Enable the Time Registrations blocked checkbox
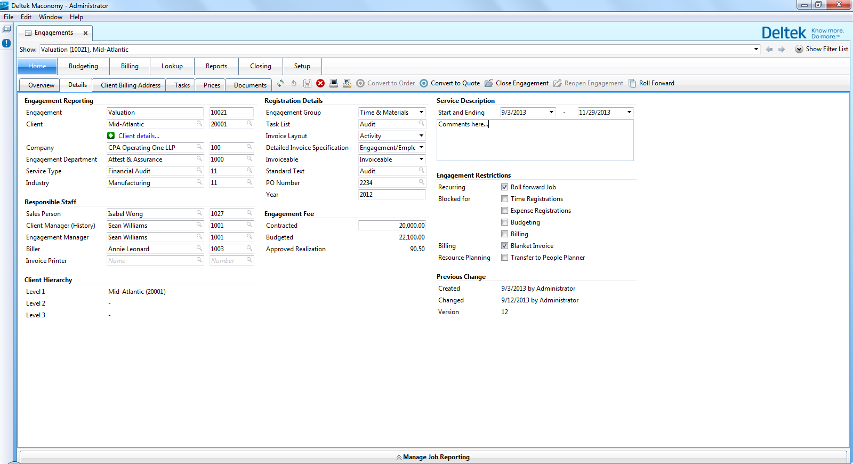 (x=504, y=199)
